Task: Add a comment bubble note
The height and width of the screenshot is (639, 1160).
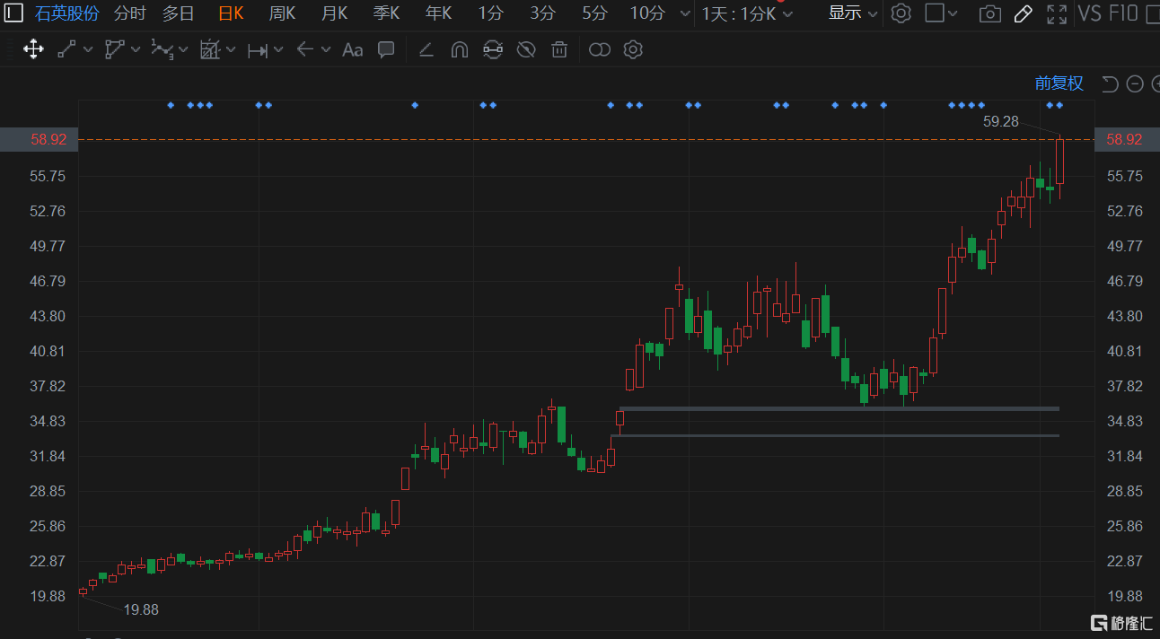Action: [386, 49]
